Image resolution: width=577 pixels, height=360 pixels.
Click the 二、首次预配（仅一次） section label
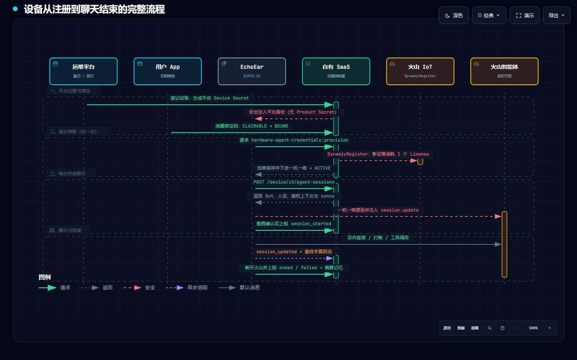coord(73,132)
